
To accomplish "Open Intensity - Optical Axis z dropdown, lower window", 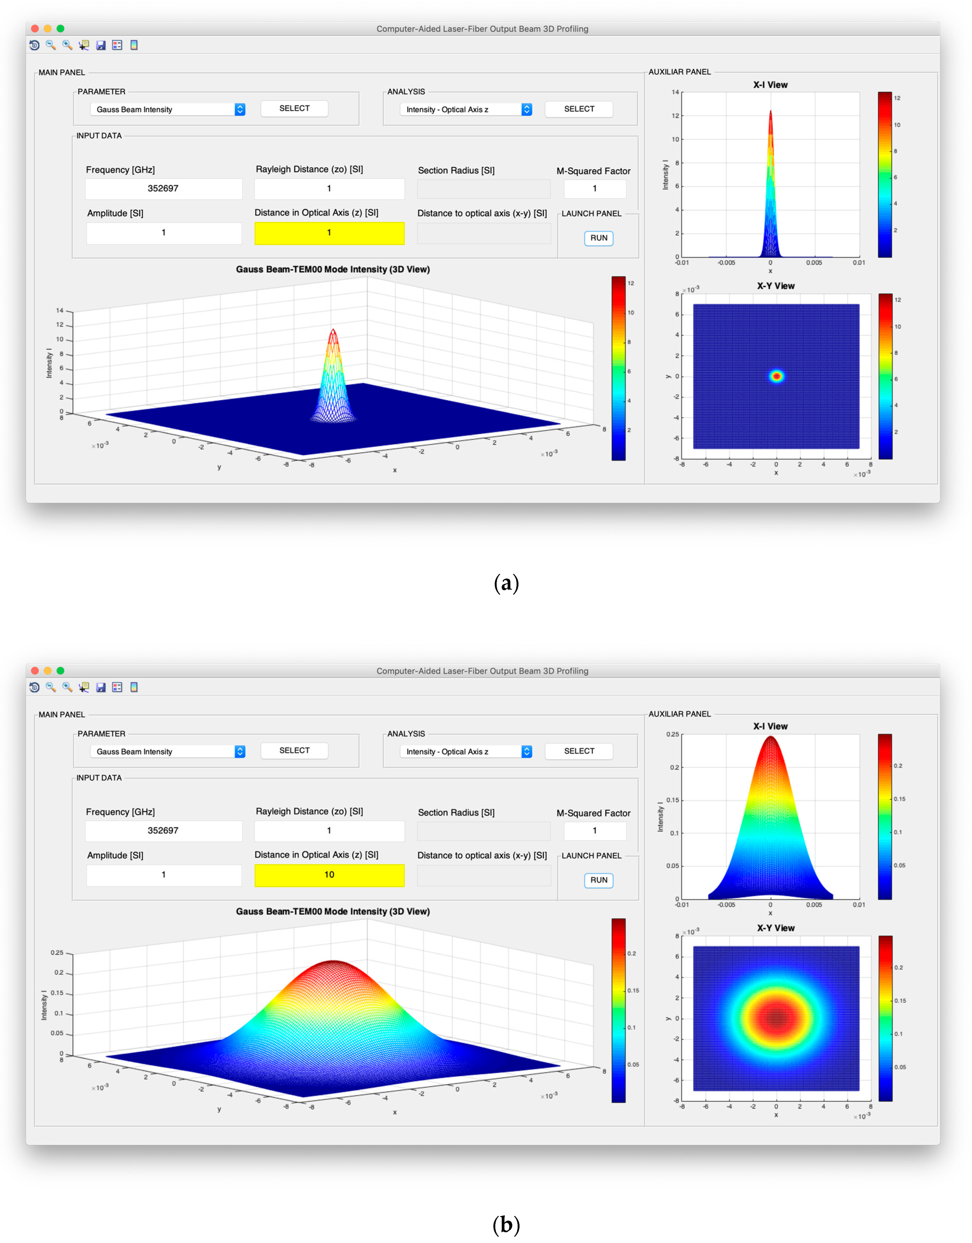I will pyautogui.click(x=465, y=751).
